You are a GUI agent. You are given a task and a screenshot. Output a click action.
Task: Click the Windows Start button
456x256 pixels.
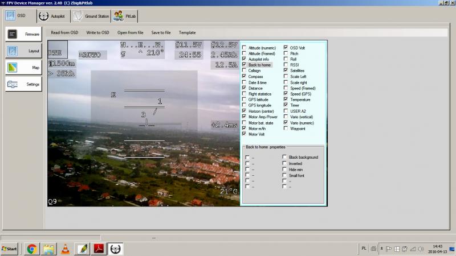click(x=10, y=249)
